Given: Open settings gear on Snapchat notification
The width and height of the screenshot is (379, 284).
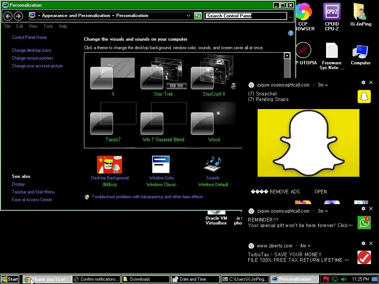Looking at the screenshot, I should click(363, 82).
